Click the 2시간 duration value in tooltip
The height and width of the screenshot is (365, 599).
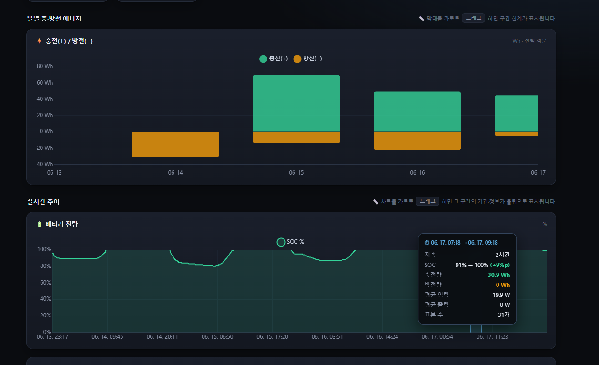click(503, 255)
